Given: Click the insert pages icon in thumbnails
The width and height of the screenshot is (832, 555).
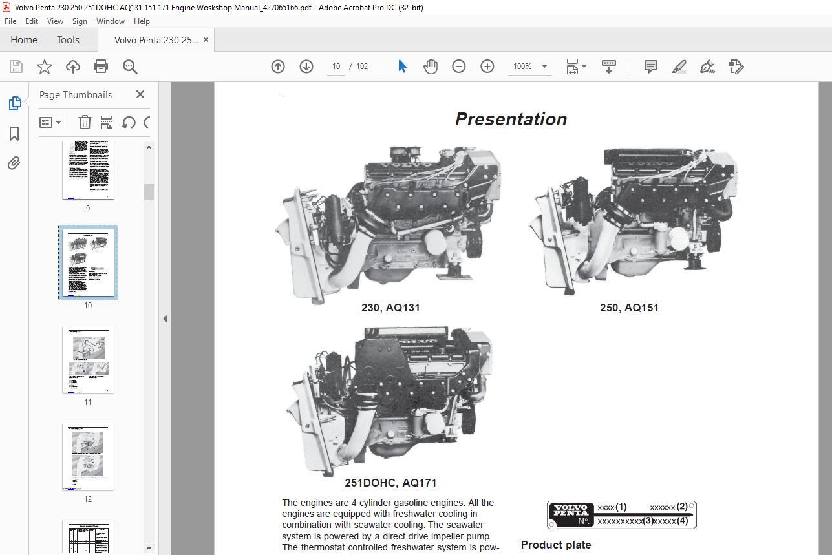Looking at the screenshot, I should [107, 122].
